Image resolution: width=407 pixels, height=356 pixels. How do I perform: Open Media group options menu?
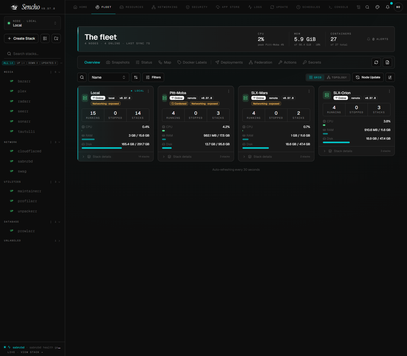pos(51,72)
